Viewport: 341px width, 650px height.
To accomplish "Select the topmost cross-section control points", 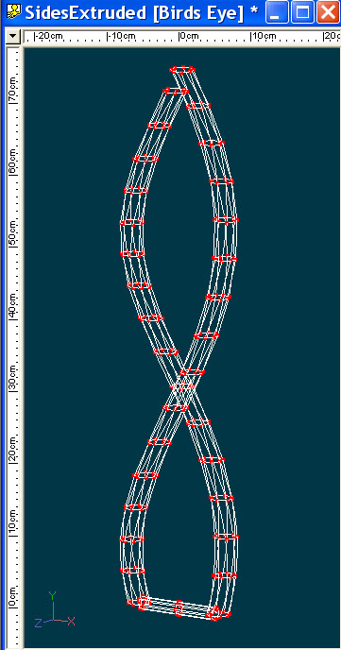I will [x=182, y=70].
